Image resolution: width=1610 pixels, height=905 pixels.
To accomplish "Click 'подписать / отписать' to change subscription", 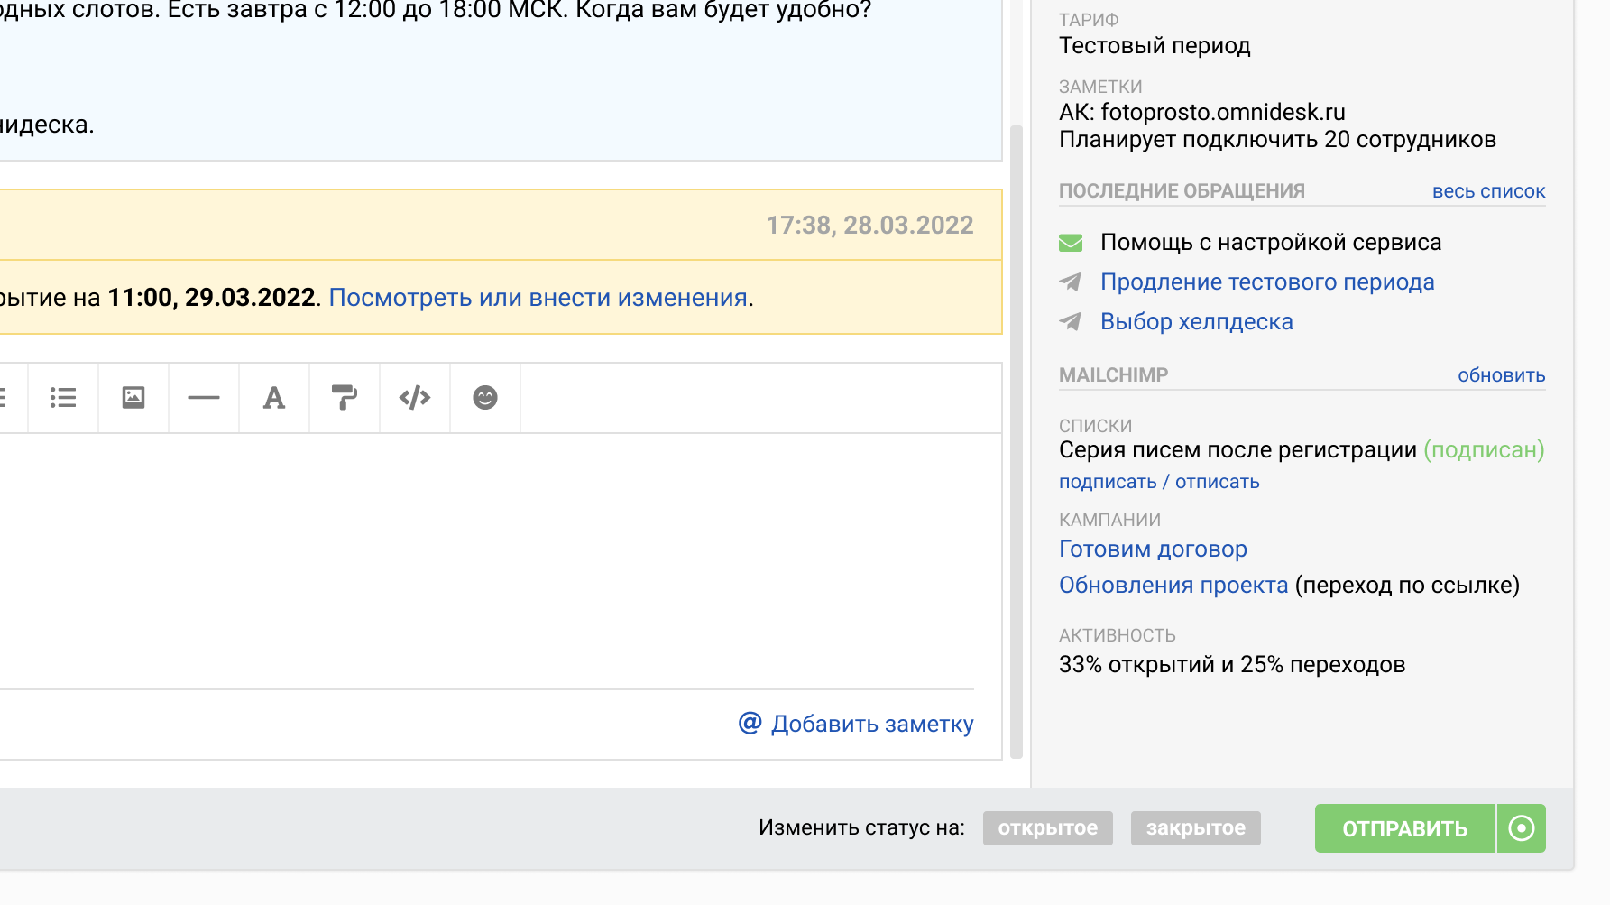I will click(1159, 481).
